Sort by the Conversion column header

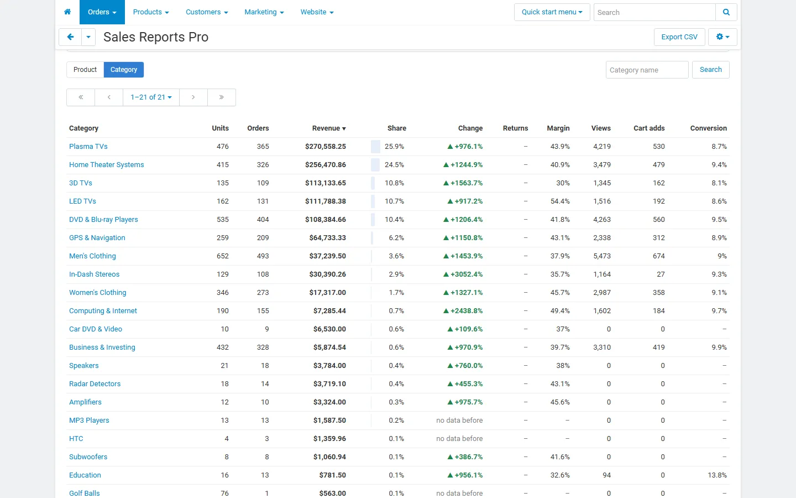point(708,128)
